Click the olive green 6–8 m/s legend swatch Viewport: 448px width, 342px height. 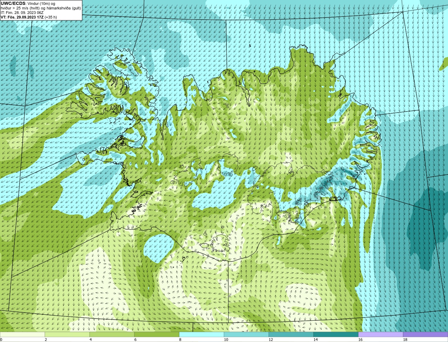pyautogui.click(x=157, y=334)
